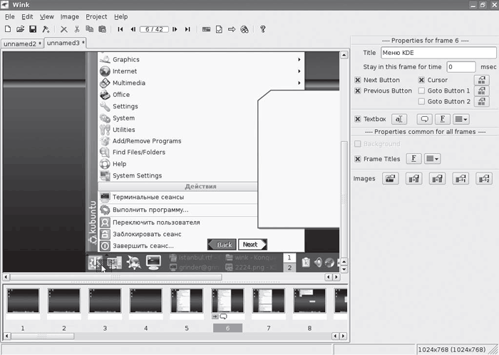This screenshot has height=355, width=499.
Task: Switch to the unnamed2 tab
Action: (21, 43)
